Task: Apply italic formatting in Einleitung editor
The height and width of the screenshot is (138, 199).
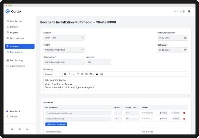Action: point(69,74)
